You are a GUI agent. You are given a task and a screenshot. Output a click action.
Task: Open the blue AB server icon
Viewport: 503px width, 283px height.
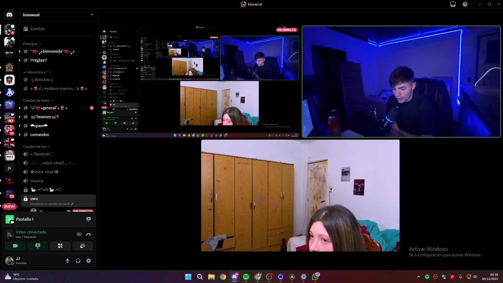click(x=9, y=92)
